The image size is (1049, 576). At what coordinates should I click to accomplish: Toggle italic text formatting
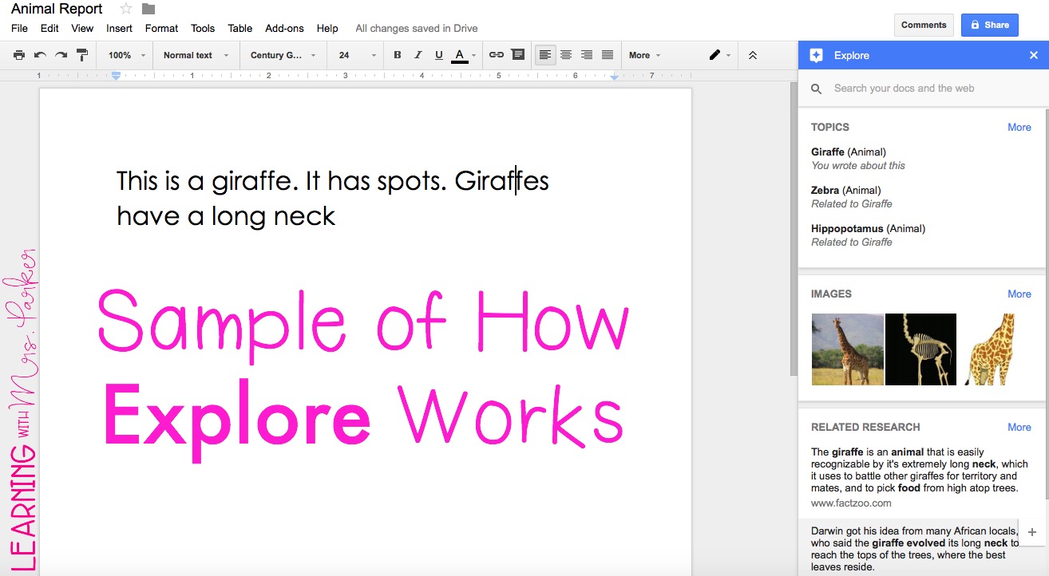(x=418, y=54)
